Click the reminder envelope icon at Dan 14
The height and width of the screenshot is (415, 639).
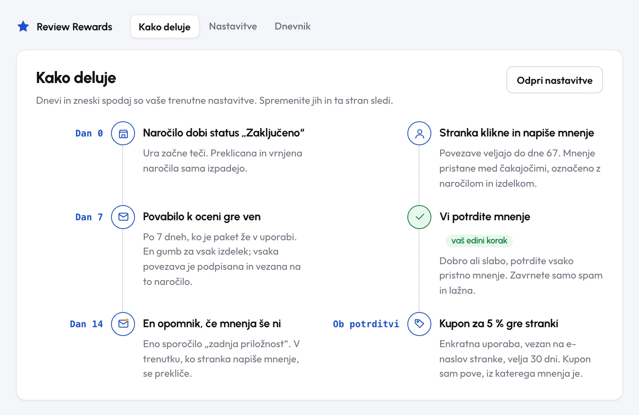click(123, 324)
